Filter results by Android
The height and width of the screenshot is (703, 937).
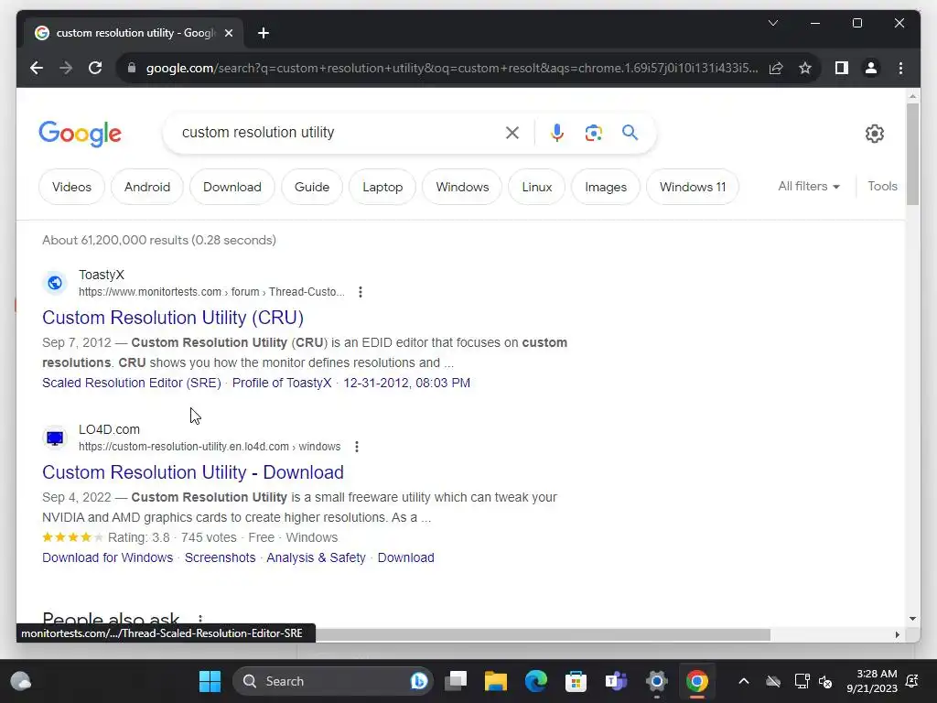tap(147, 187)
